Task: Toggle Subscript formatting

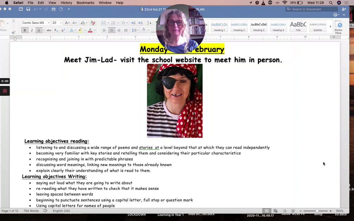Action: 56,30
